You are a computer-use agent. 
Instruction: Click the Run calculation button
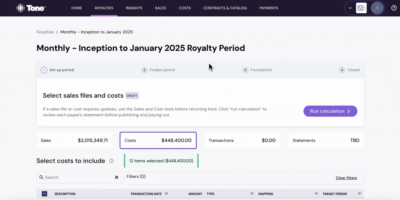pos(330,111)
